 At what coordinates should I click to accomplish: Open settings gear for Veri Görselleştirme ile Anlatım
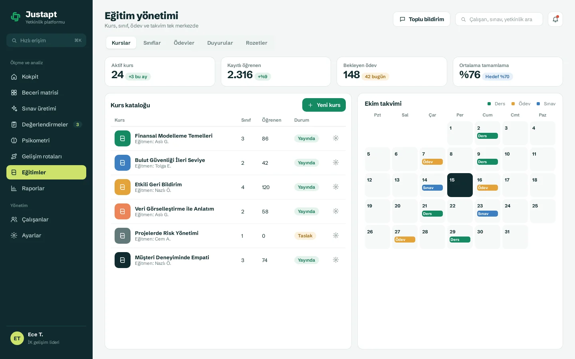click(336, 211)
